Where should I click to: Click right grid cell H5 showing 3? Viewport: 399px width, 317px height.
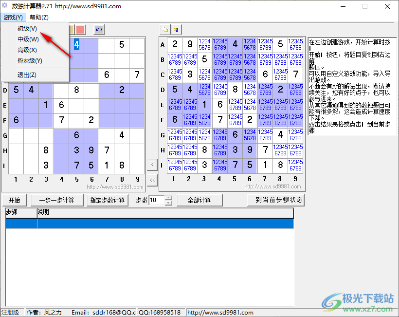pyautogui.click(x=235, y=150)
